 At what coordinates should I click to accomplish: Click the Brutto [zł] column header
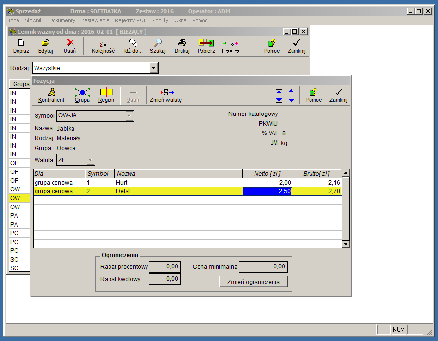pos(316,173)
